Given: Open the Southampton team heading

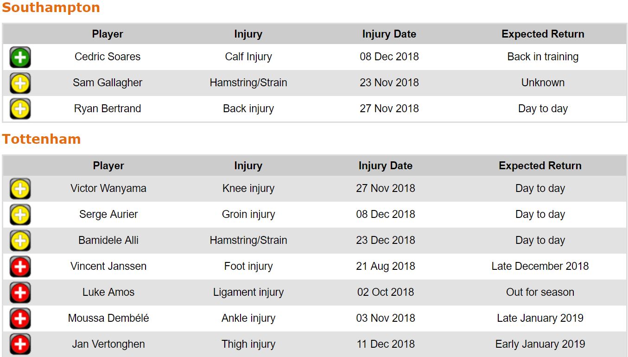Looking at the screenshot, I should coord(51,8).
